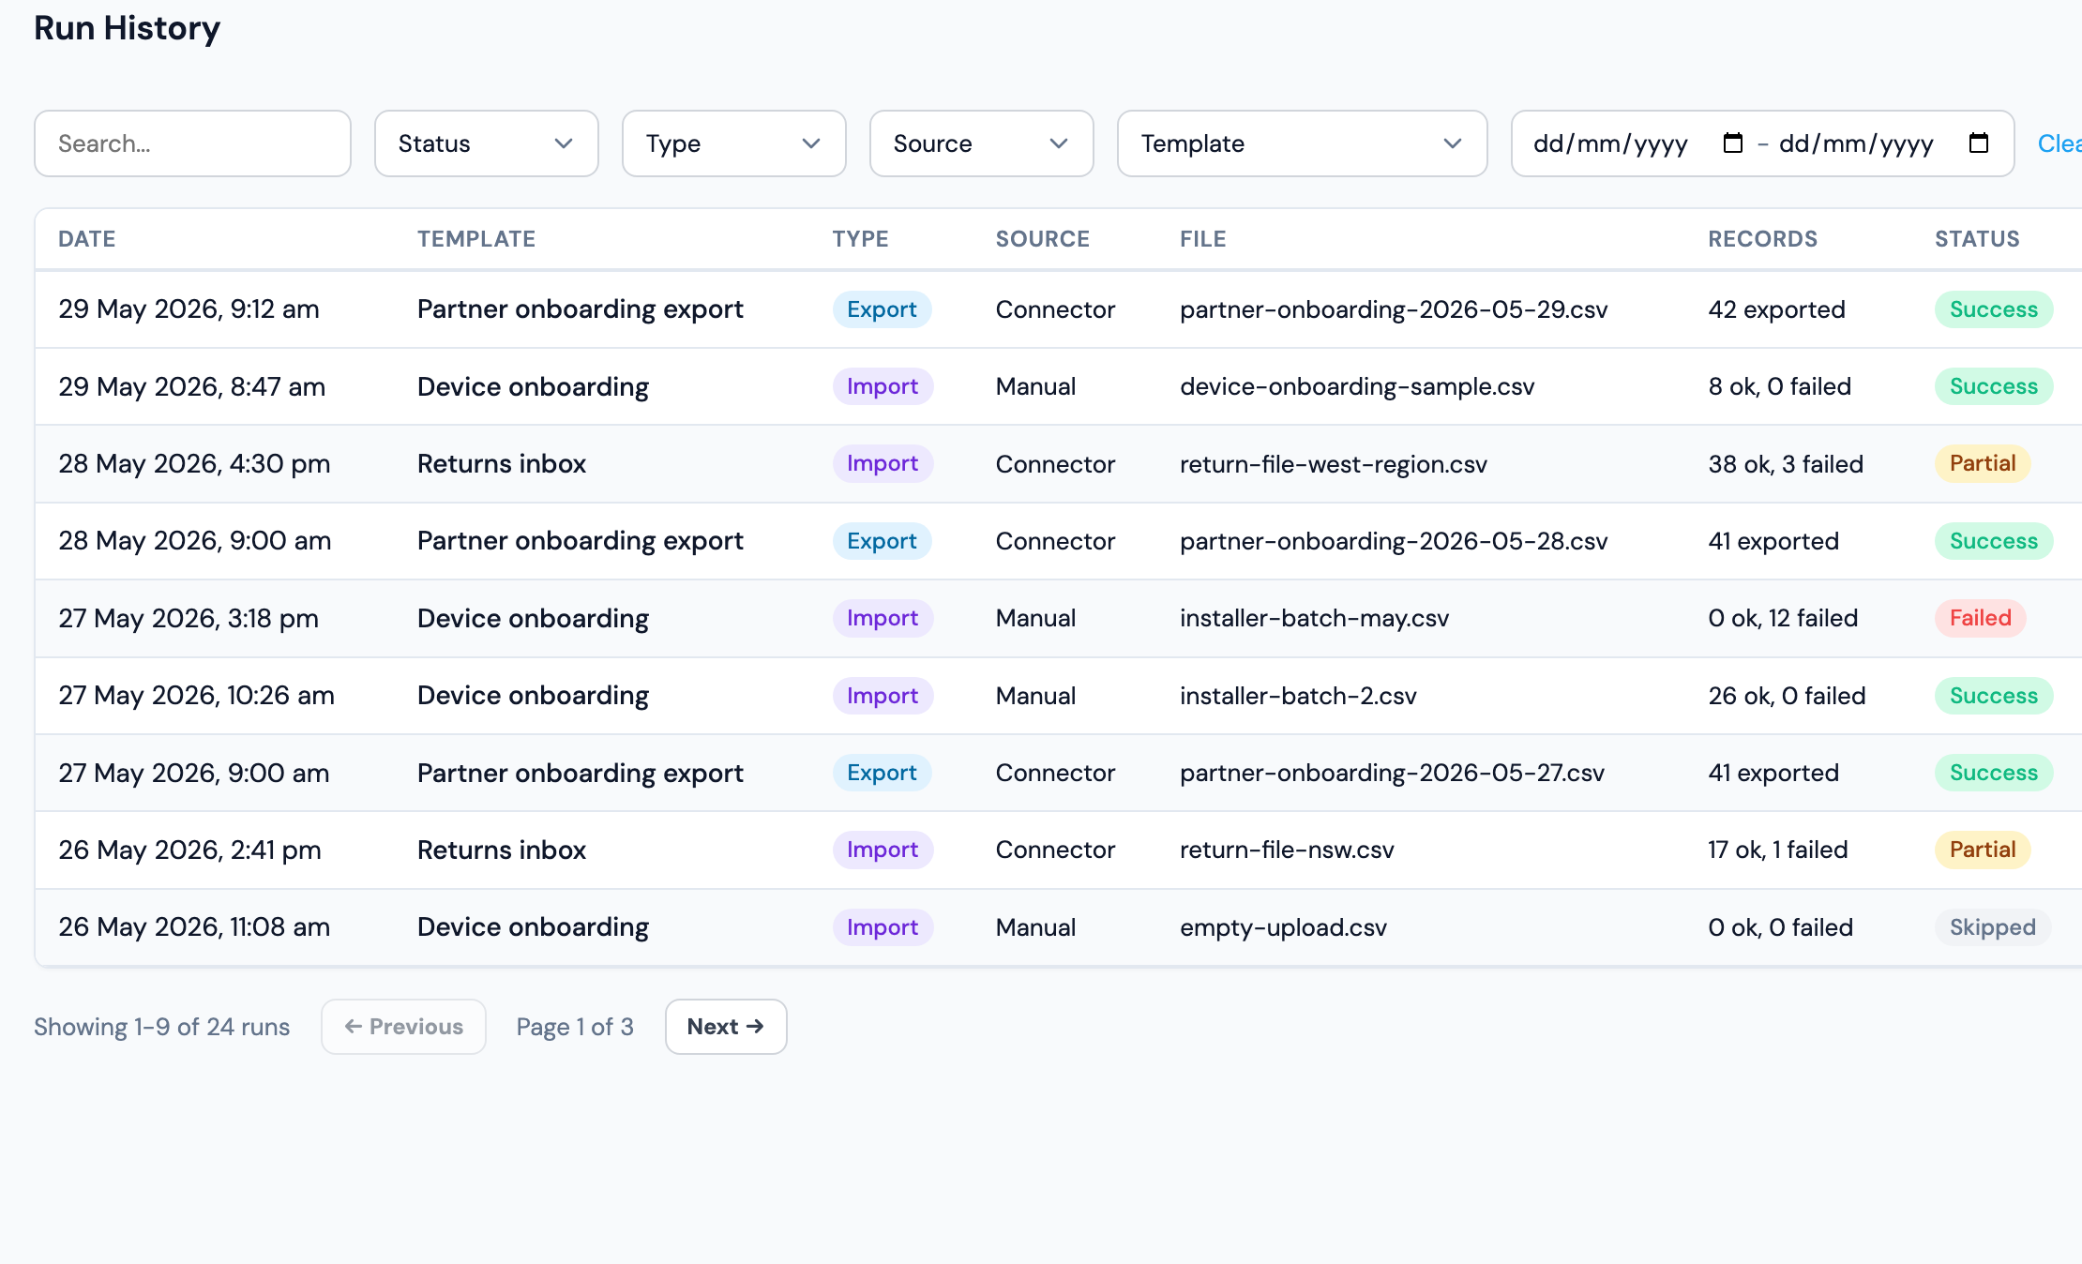Screen dimensions: 2082x1264
Task: Open the Template filter dropdown
Action: 1302,143
